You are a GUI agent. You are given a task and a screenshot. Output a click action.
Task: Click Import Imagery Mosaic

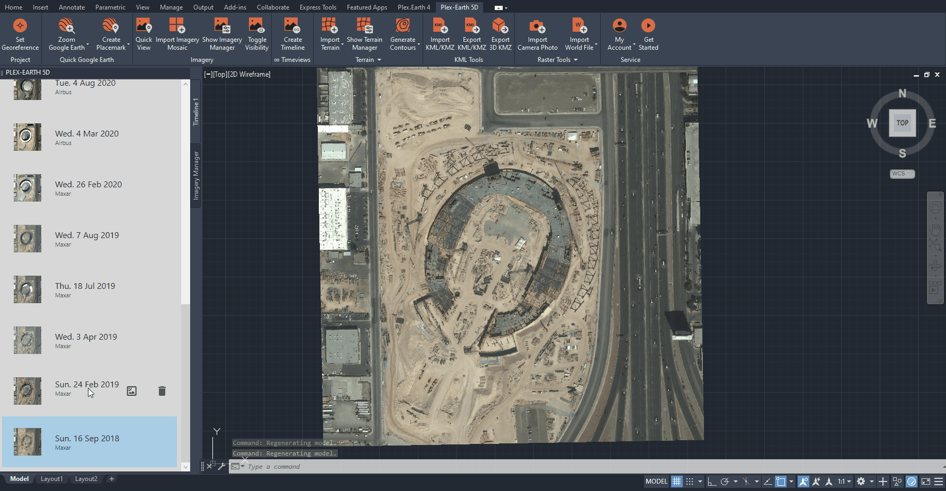tap(177, 34)
